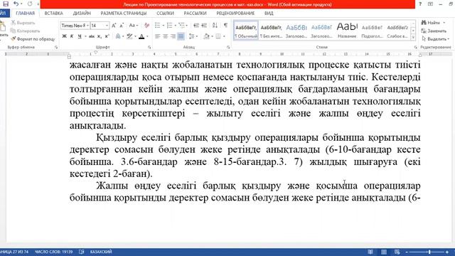This screenshot has width=455, height=256.
Task: Click the zoom in plus button
Action: pos(447,252)
